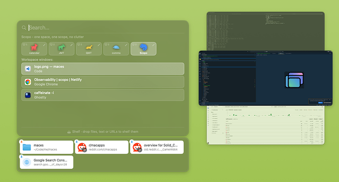Viewport: 339px width, 182px height.
Task: Click the VS Code icon in the window list
Action: (x=28, y=69)
